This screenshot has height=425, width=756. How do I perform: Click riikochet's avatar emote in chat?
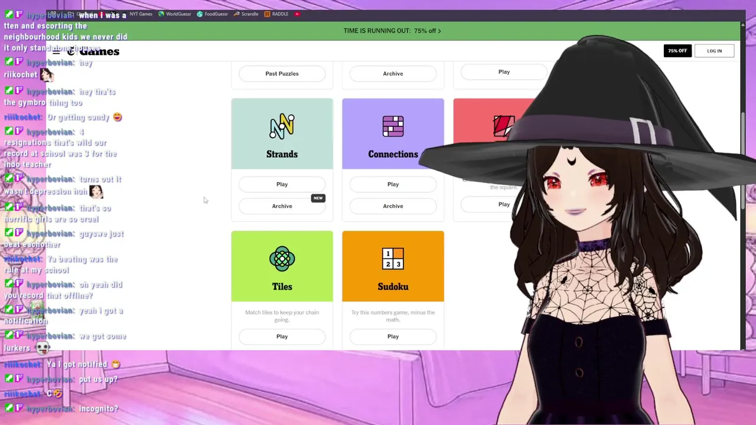click(x=47, y=74)
